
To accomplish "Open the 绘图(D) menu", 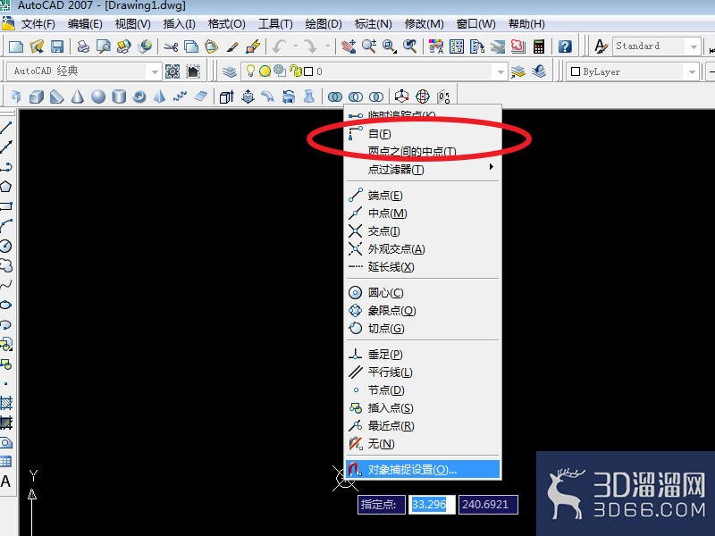I will 324,24.
